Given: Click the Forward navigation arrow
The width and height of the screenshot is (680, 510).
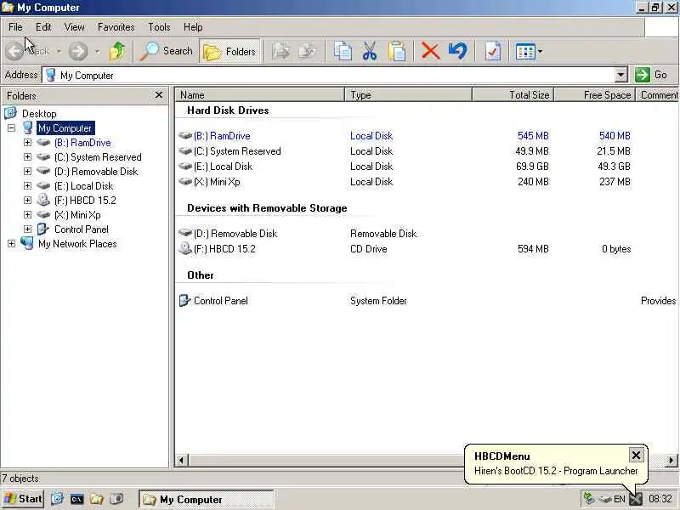Looking at the screenshot, I should click(x=78, y=51).
